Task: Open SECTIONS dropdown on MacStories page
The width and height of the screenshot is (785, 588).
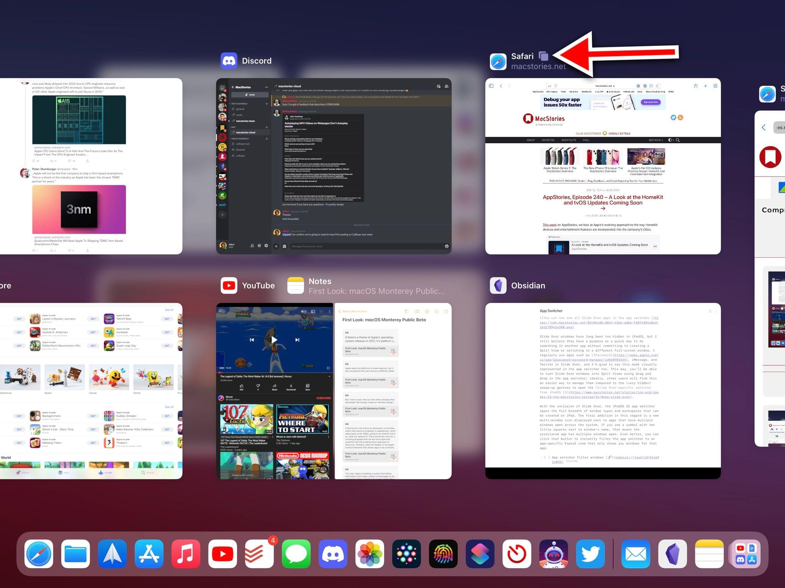Action: point(655,140)
